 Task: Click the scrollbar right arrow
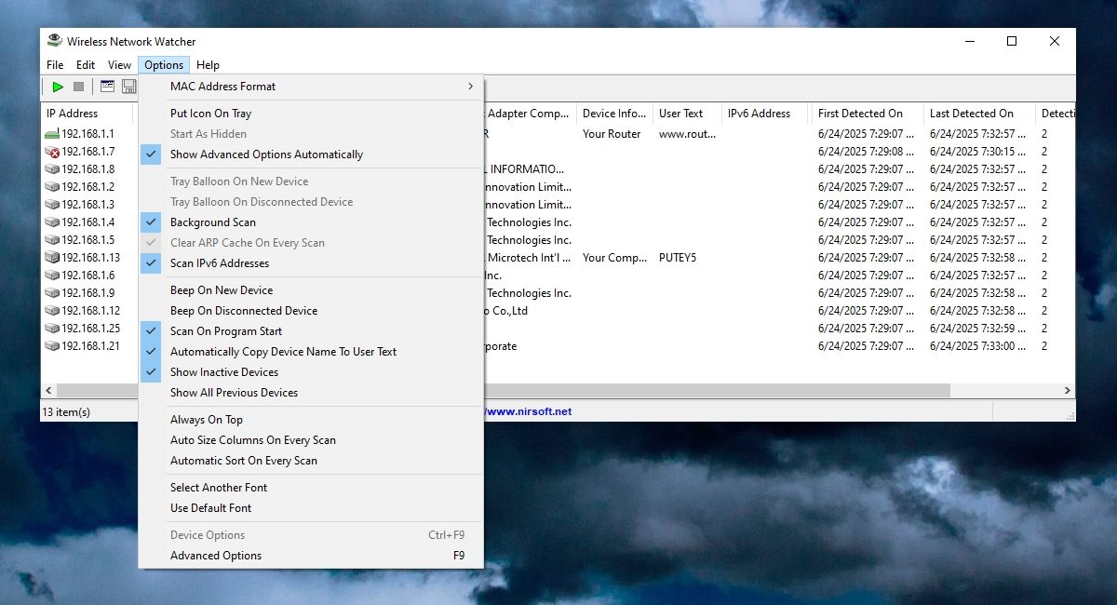coord(1068,391)
